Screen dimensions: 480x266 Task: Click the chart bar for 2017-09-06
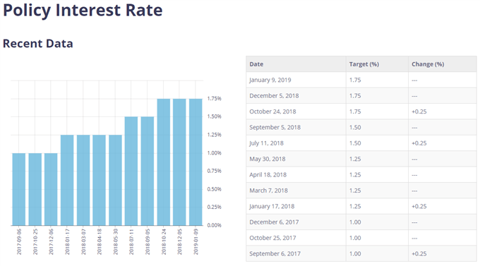coord(19,189)
